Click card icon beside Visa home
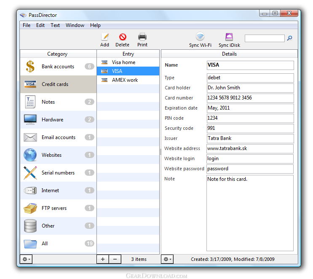This screenshot has width=313, height=279. [104, 62]
